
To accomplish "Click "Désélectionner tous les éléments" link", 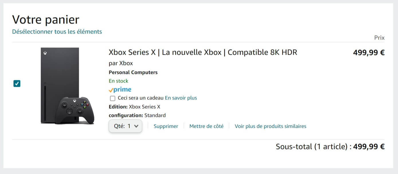I will [57, 32].
